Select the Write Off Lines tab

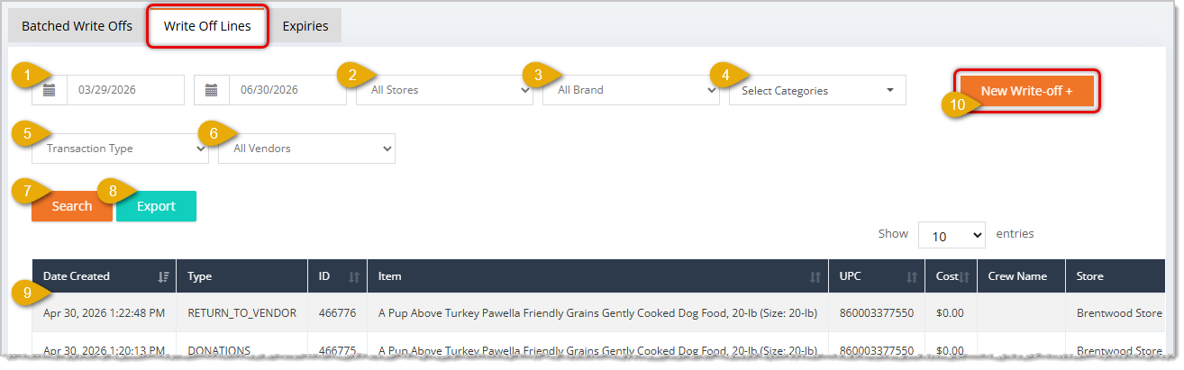click(x=207, y=26)
